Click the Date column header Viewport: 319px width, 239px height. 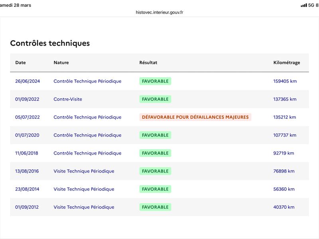[x=20, y=63]
